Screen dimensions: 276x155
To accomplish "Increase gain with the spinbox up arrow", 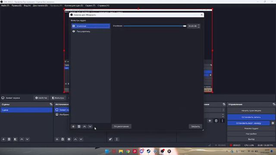I will tap(198, 25).
